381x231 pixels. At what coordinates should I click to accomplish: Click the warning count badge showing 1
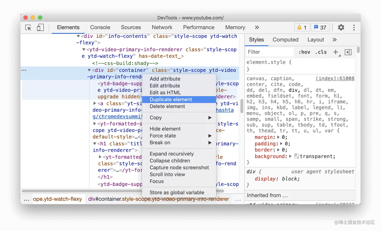(x=302, y=27)
